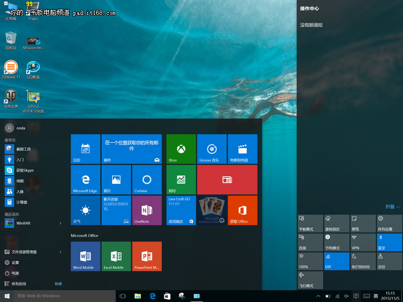The height and width of the screenshot is (302, 403).
Task: Open Groove 音乐 tile
Action: [x=212, y=149]
